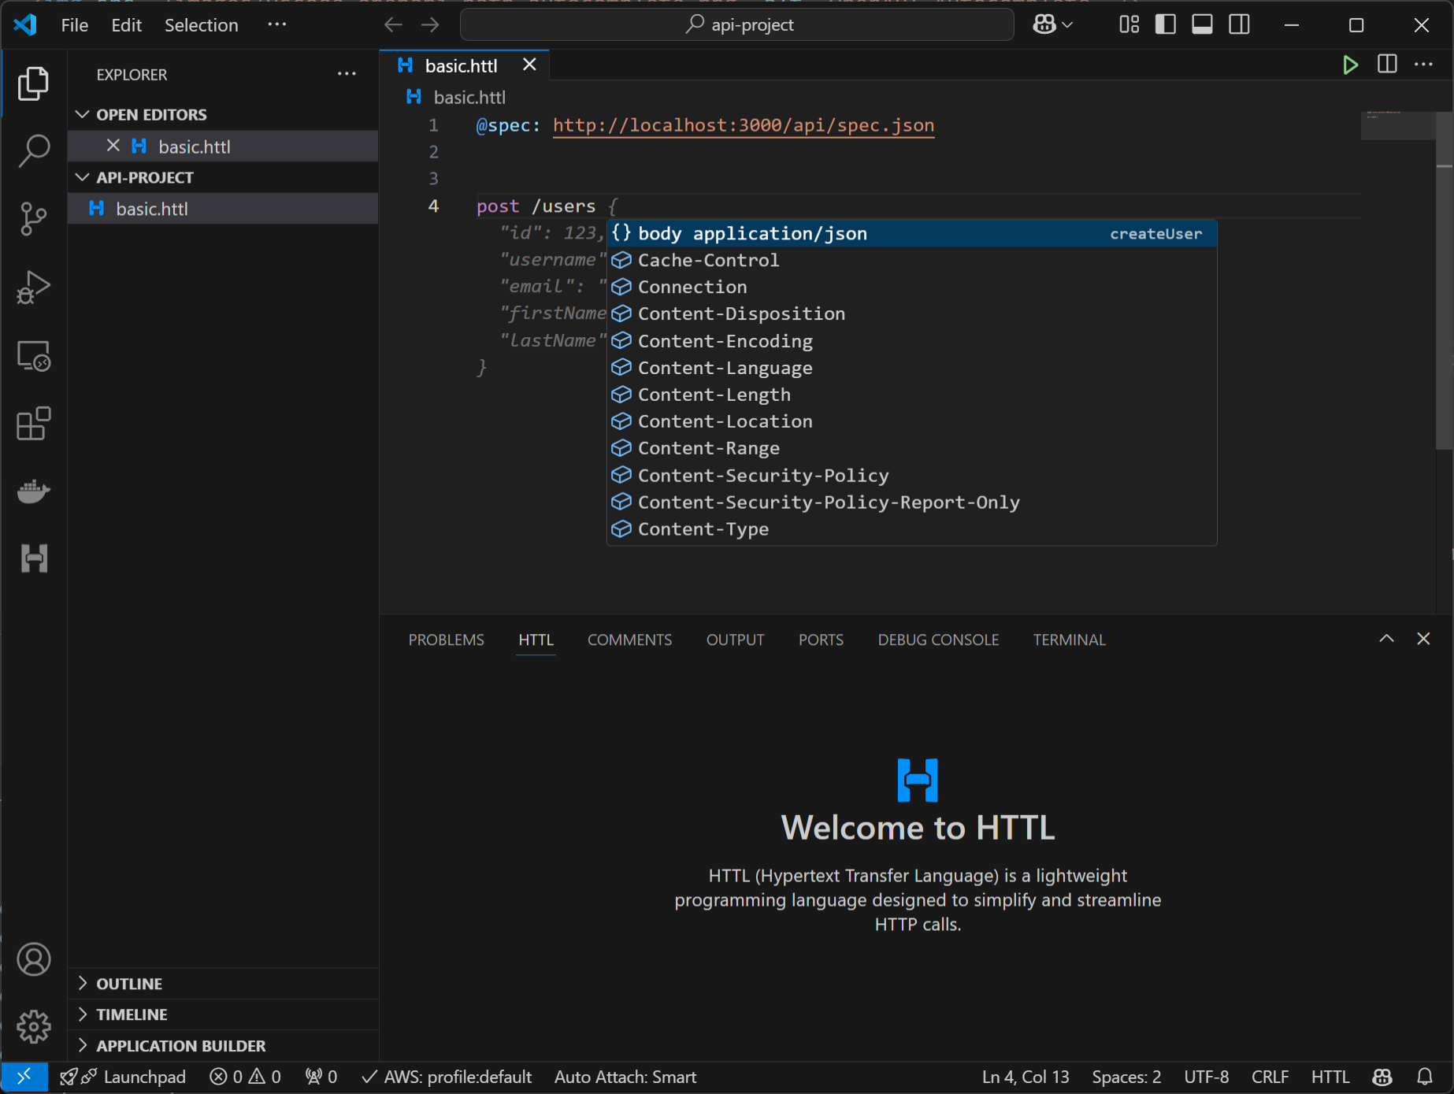Open editor More Actions ellipsis
The width and height of the screenshot is (1454, 1094).
1423,65
